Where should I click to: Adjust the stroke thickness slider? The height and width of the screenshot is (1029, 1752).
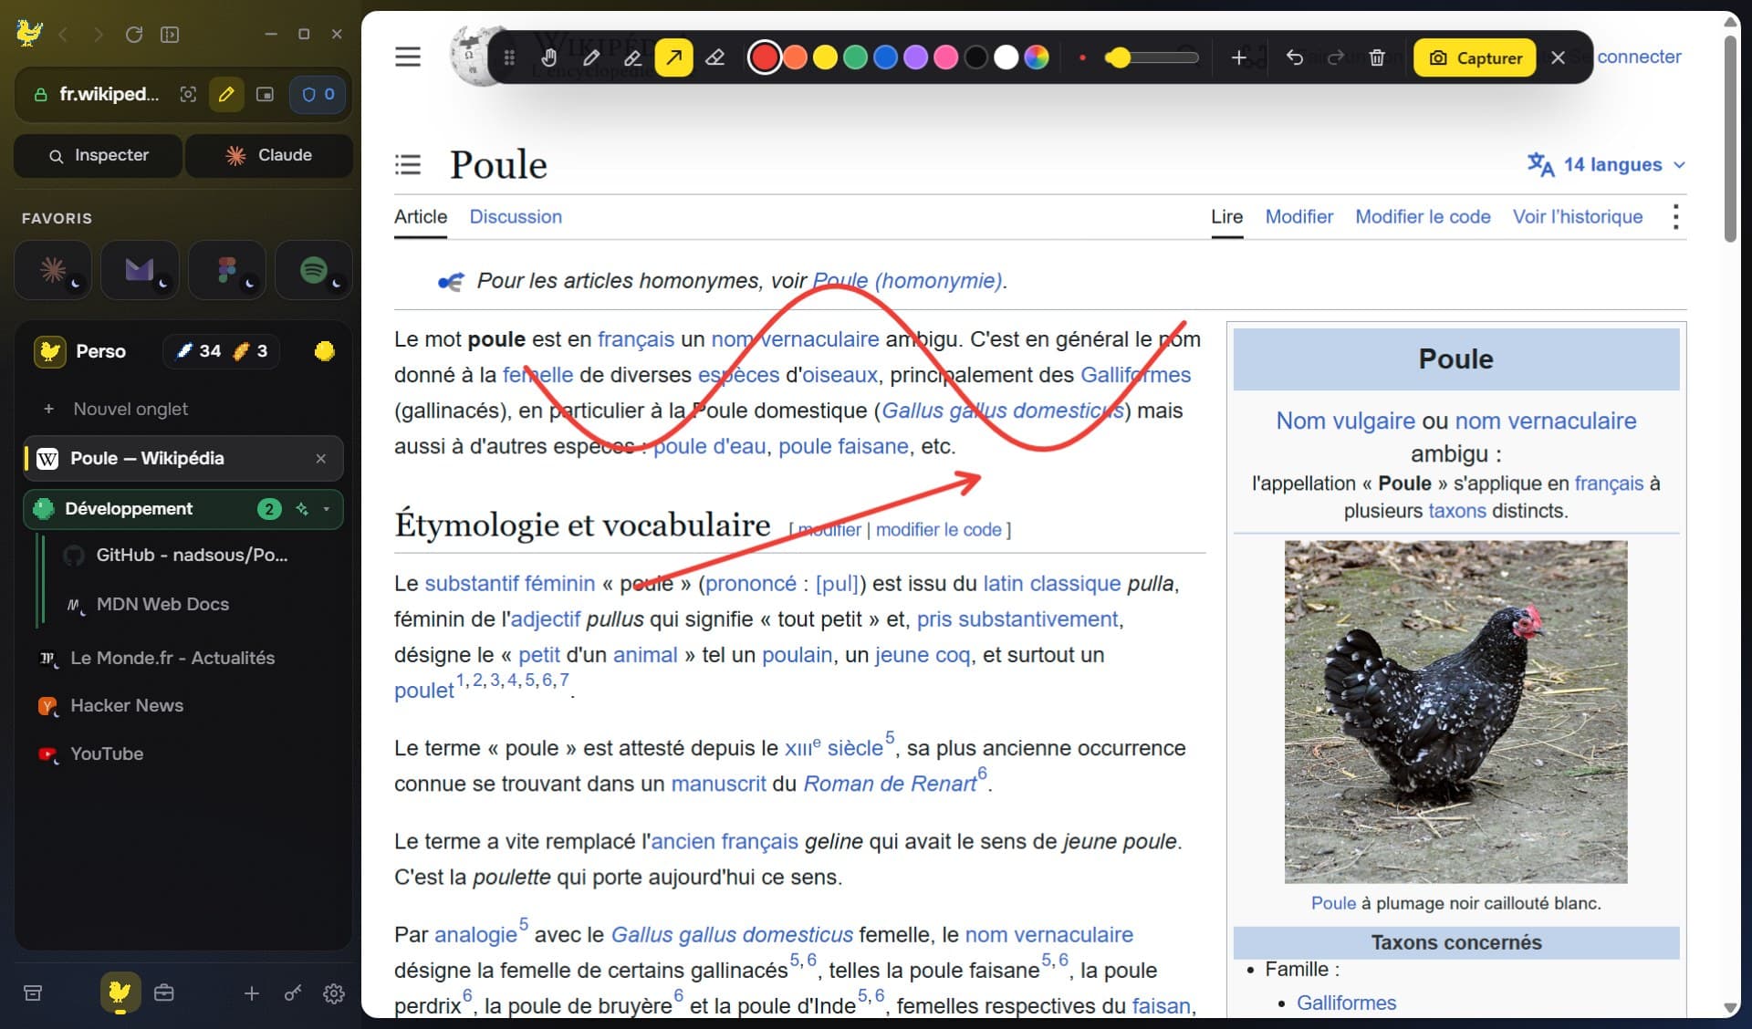point(1151,57)
